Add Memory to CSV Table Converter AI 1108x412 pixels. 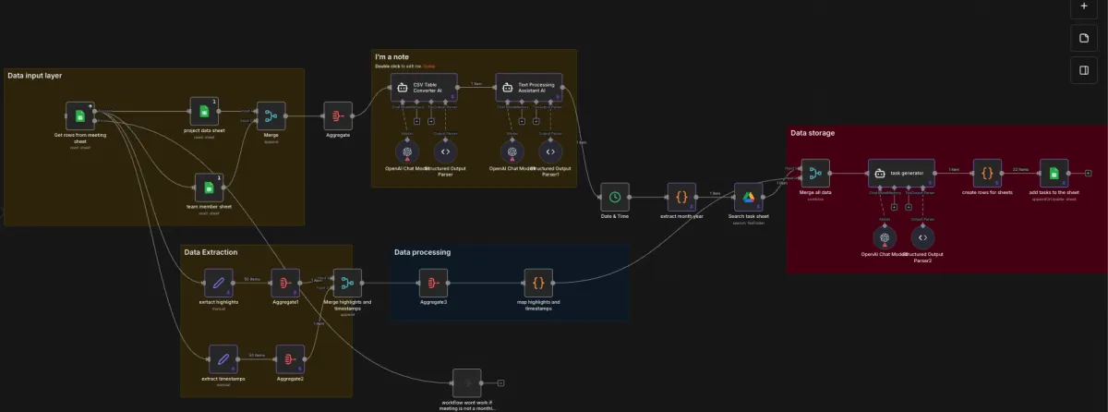coord(417,120)
